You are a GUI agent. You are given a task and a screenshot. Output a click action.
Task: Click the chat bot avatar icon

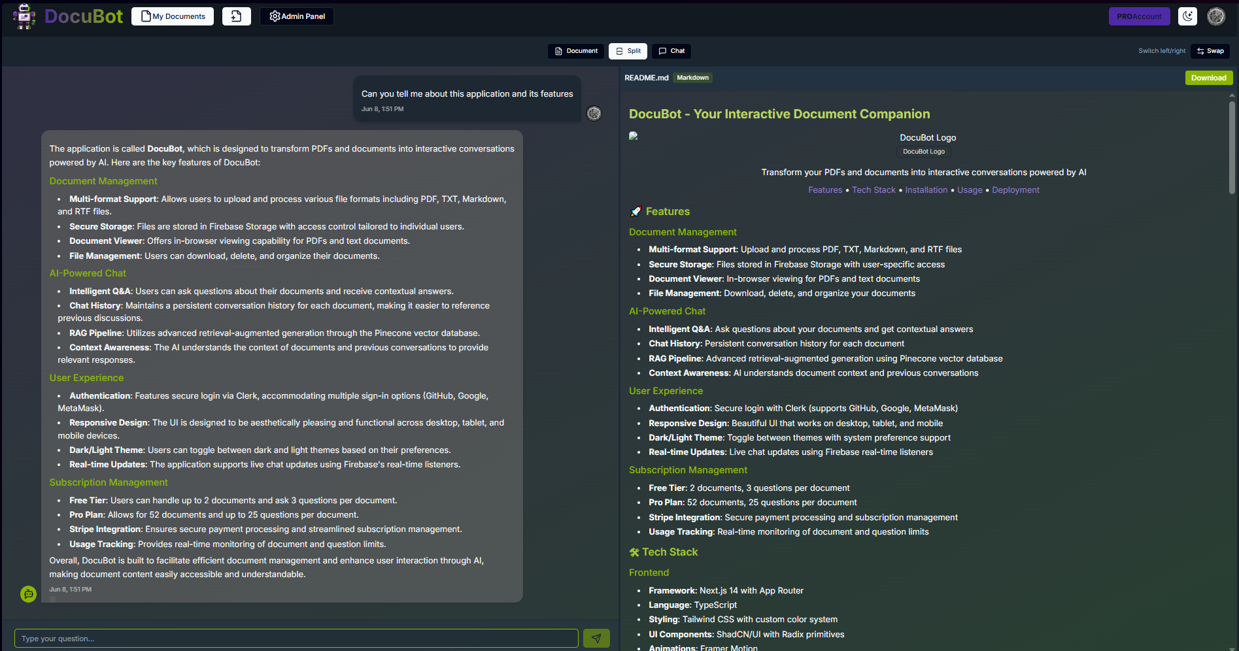coord(28,594)
